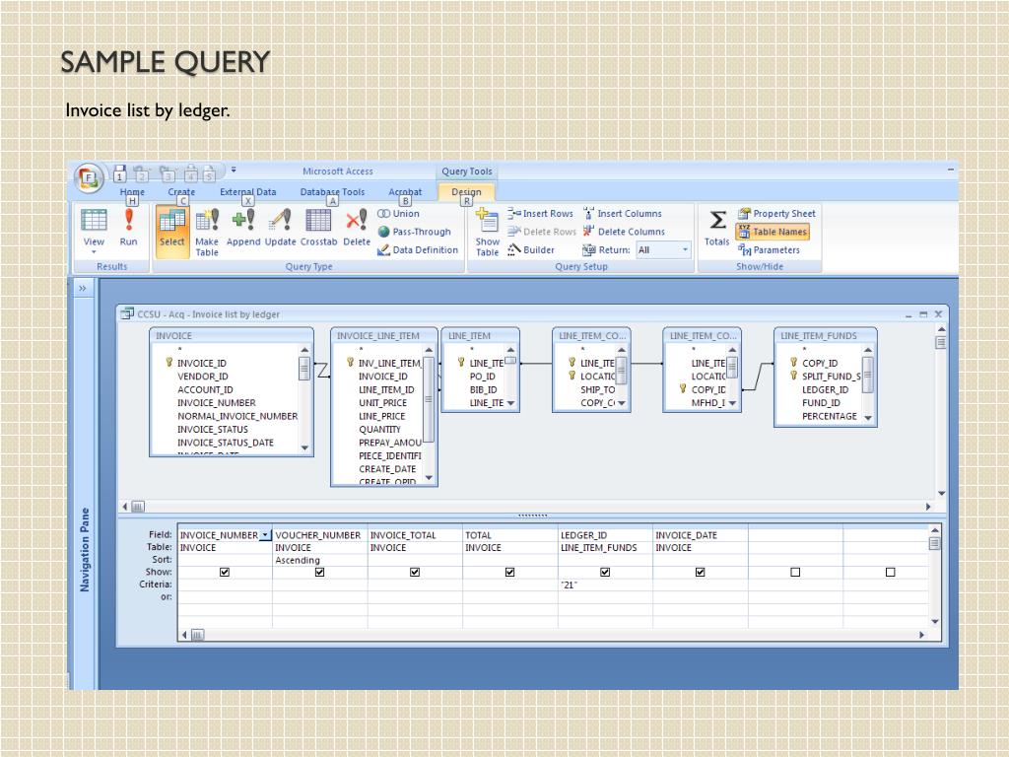Click the INVOICE table list down arrow
This screenshot has height=757, width=1009.
[305, 448]
